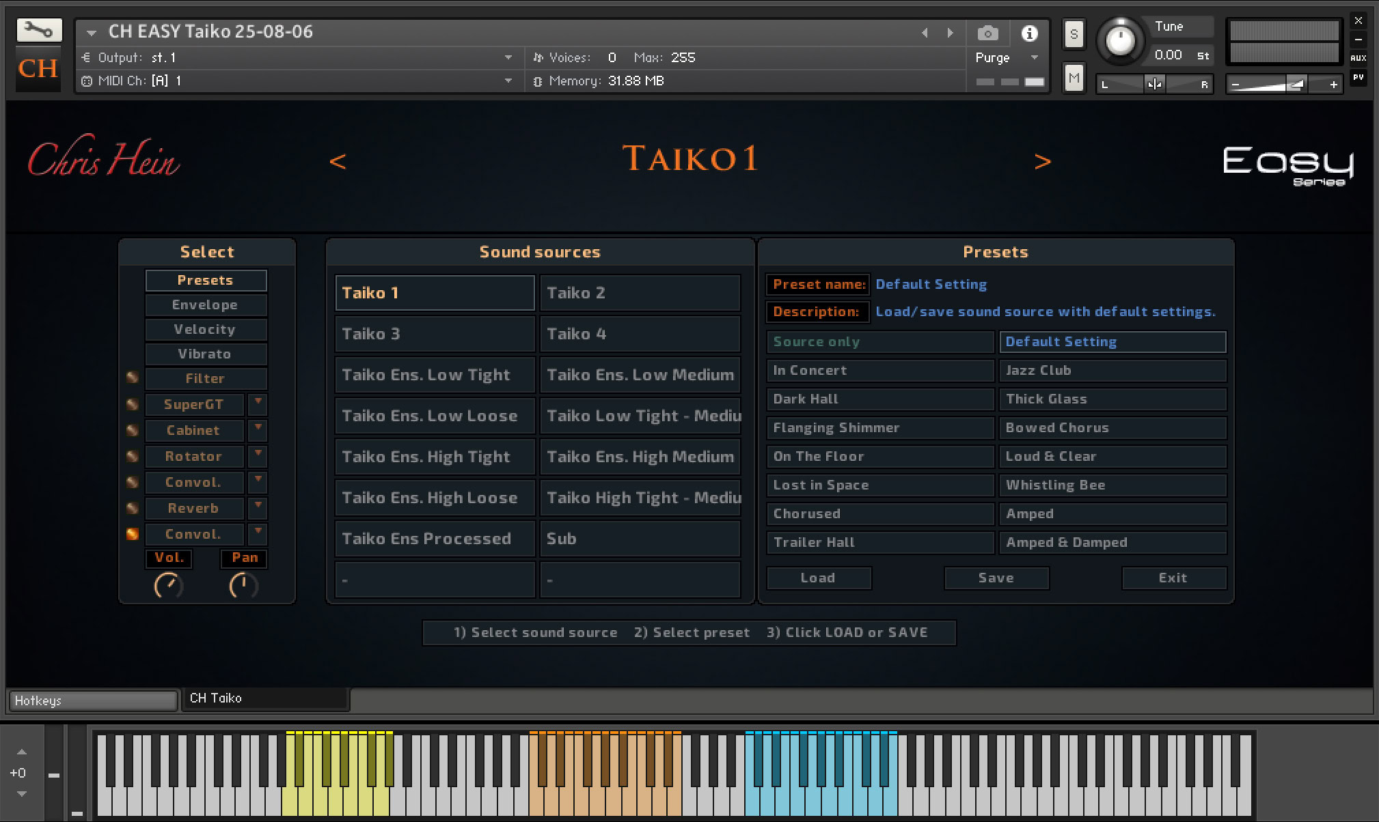The width and height of the screenshot is (1379, 822).
Task: Toggle the Mute button
Action: pos(1074,78)
